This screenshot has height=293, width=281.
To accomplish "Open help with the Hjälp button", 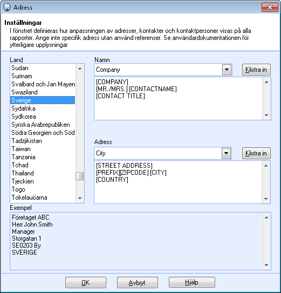I will tap(192, 282).
